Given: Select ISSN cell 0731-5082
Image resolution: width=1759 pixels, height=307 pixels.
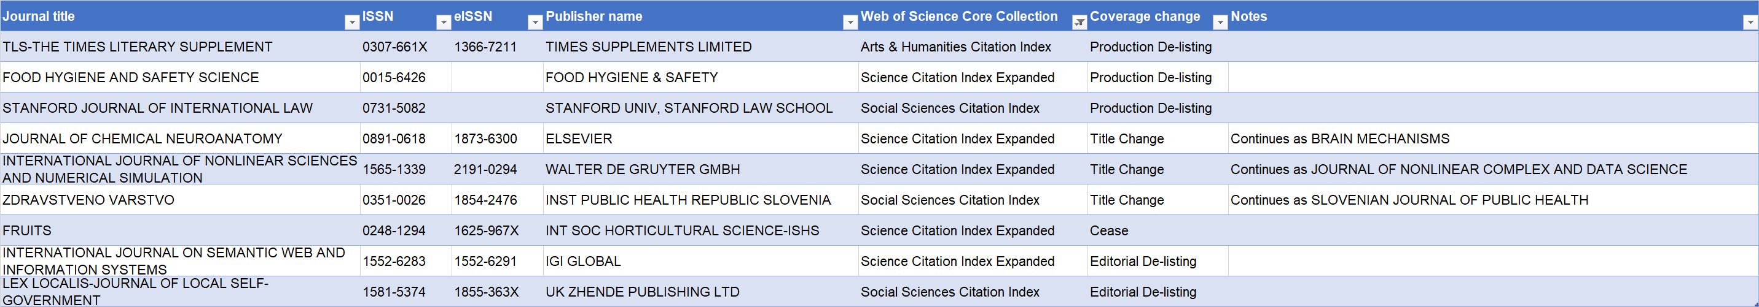Looking at the screenshot, I should [x=405, y=108].
